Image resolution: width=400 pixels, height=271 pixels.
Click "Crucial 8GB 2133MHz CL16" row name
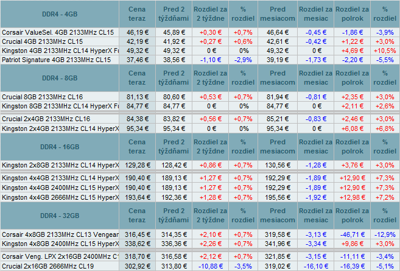click(43, 97)
